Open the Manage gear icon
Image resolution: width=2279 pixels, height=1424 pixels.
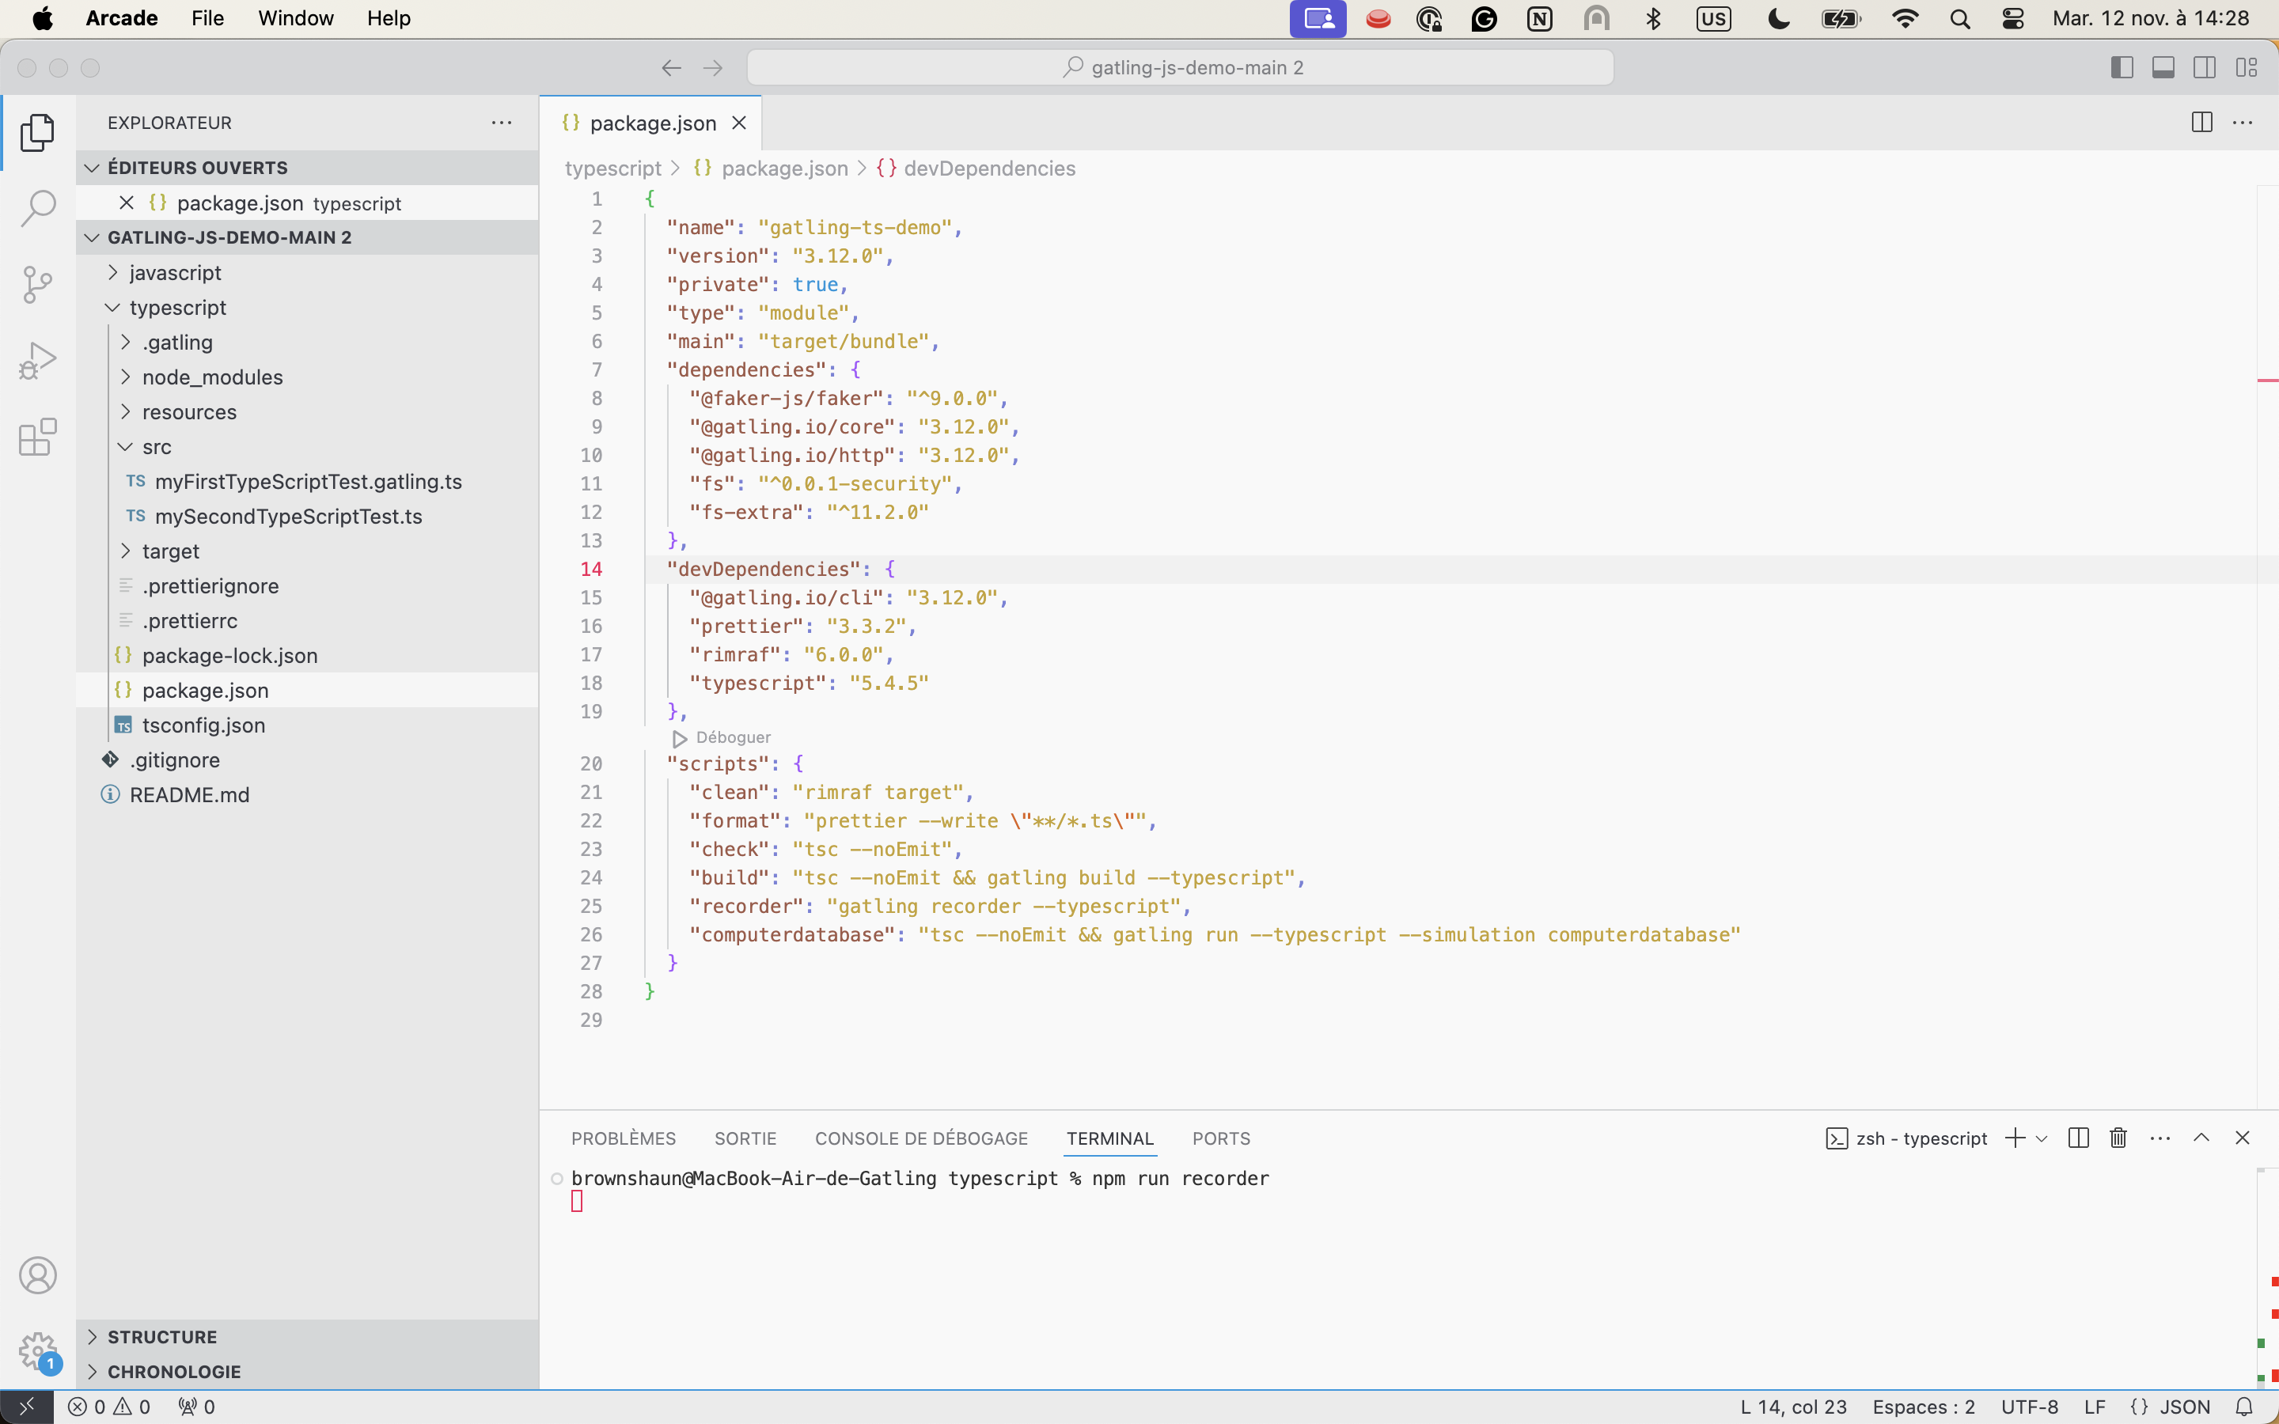click(38, 1351)
